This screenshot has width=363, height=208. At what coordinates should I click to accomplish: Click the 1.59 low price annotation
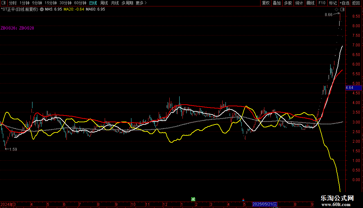tap(13, 149)
